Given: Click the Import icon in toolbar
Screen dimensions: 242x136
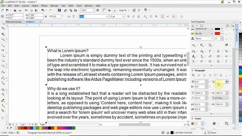Looking at the screenshot, I should 65,10.
